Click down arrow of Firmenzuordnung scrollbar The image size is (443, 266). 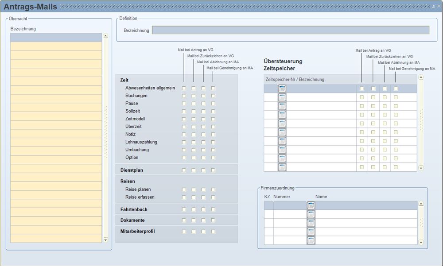tap(421, 241)
